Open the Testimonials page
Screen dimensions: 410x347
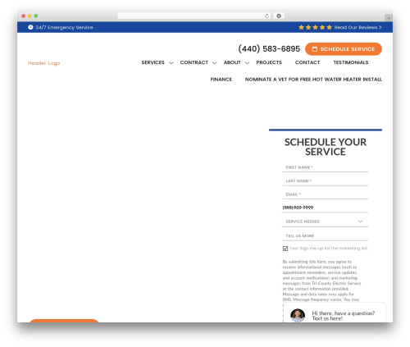351,62
